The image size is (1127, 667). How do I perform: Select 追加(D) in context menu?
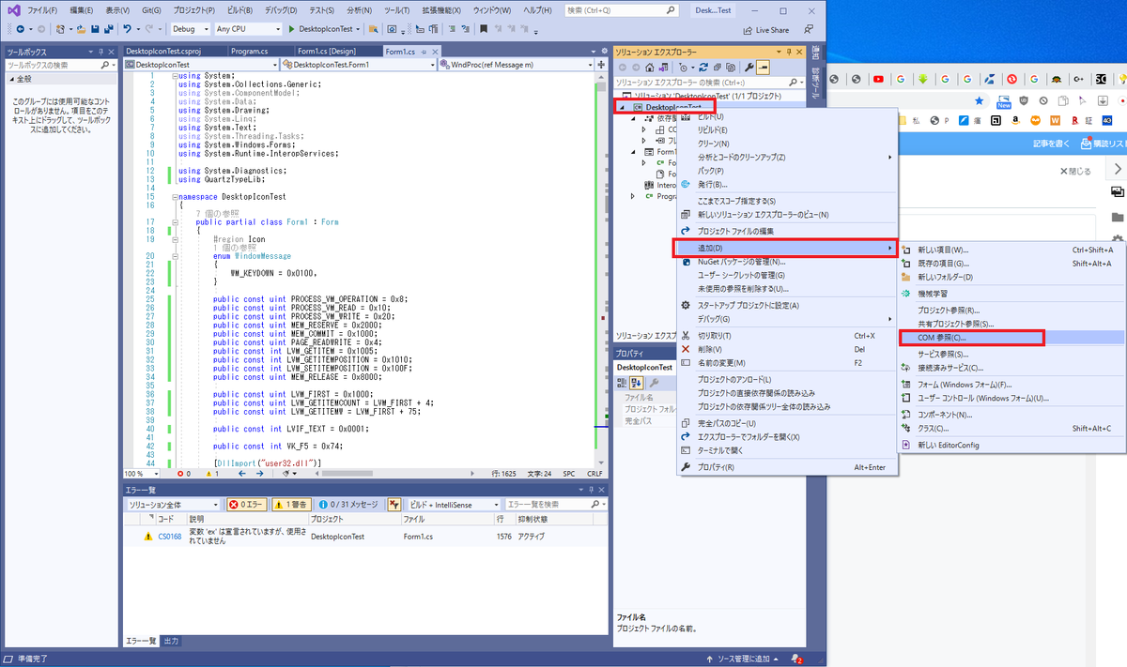(787, 248)
